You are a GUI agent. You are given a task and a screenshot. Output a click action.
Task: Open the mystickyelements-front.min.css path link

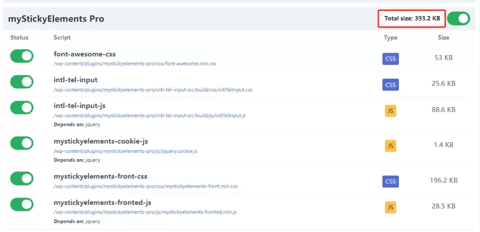(x=145, y=186)
